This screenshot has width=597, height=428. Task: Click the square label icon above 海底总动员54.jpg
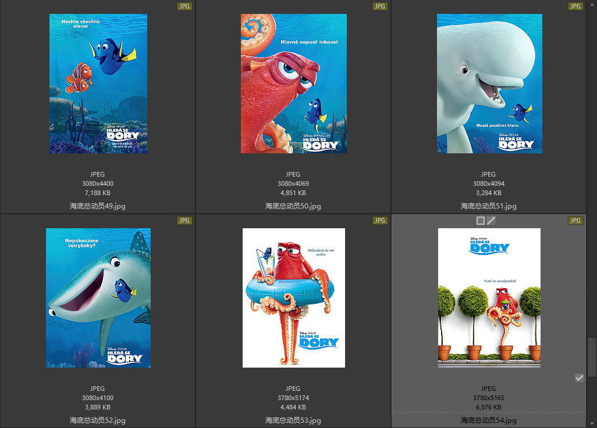pyautogui.click(x=481, y=221)
